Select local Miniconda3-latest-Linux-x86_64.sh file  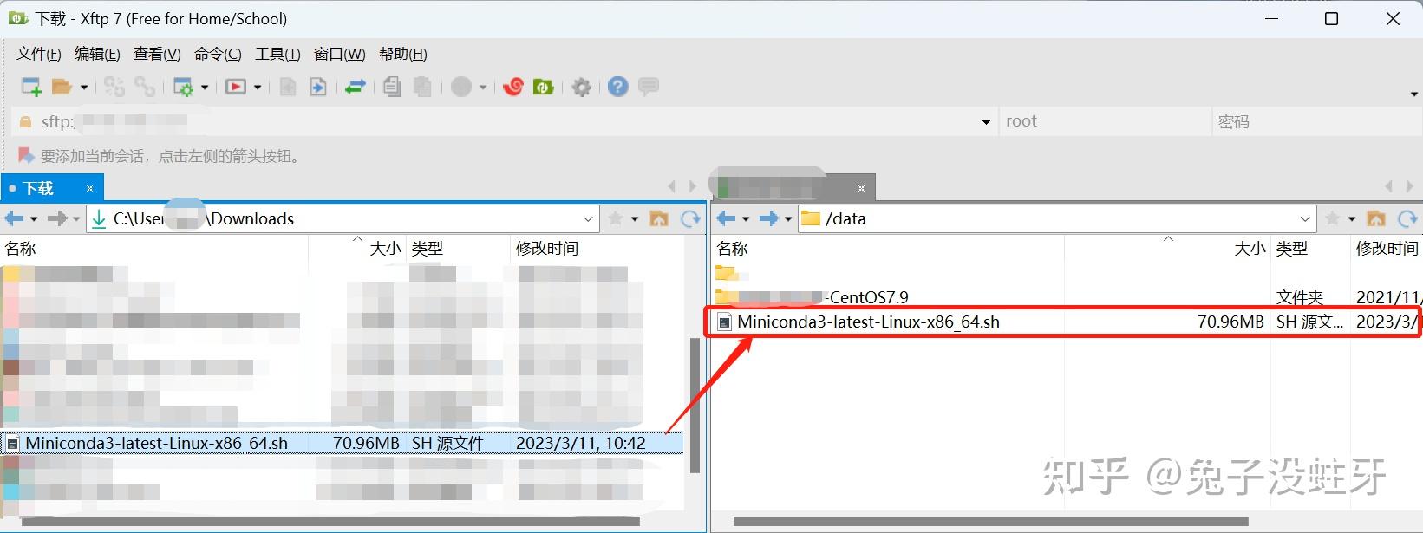(342, 443)
